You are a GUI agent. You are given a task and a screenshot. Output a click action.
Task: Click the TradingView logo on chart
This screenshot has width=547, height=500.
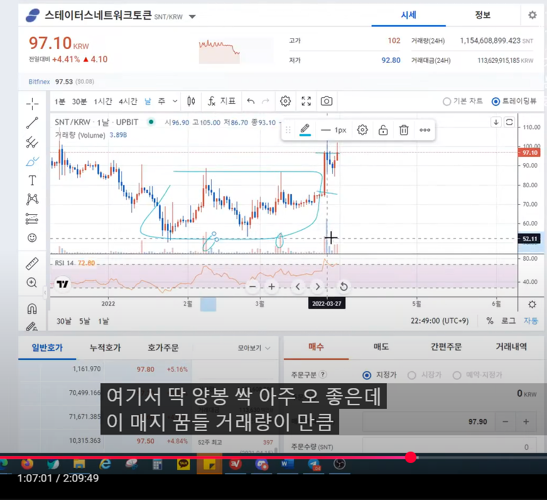pos(62,284)
